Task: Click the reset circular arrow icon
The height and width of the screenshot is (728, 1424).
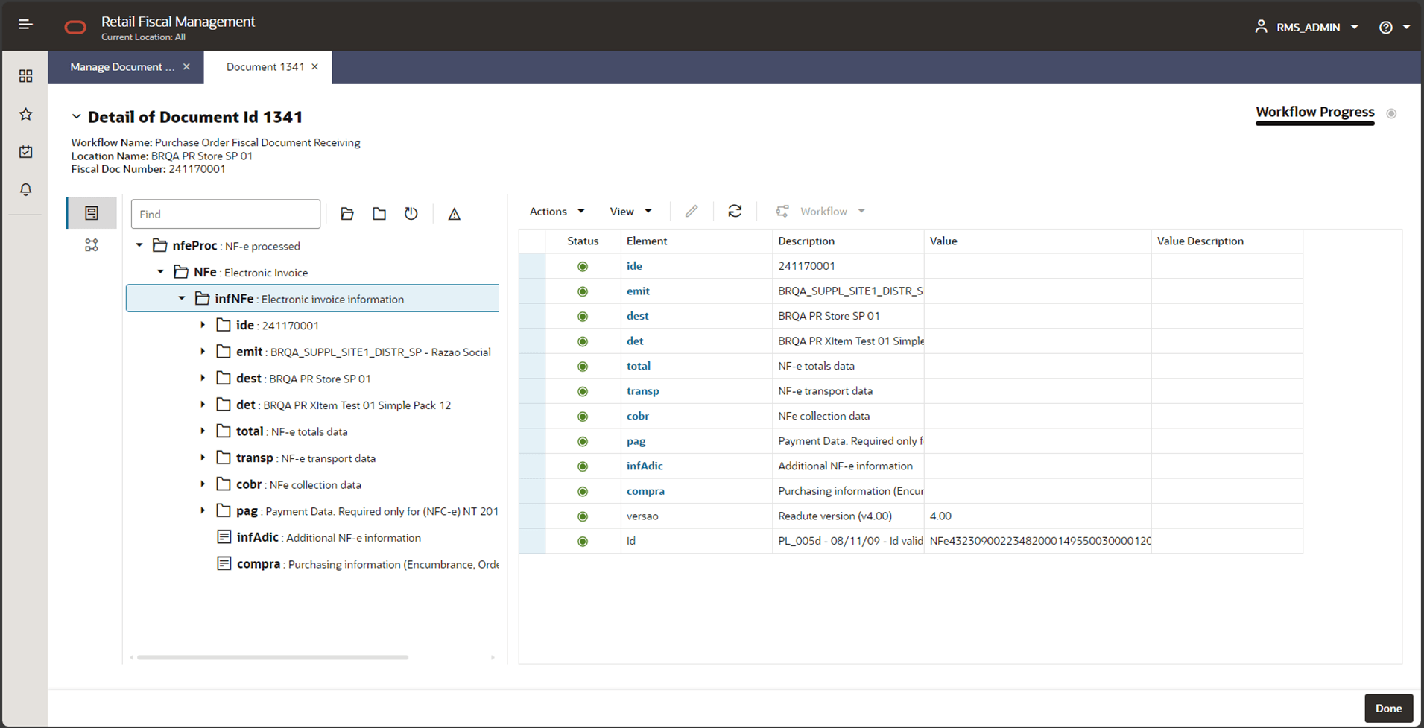Action: 411,214
